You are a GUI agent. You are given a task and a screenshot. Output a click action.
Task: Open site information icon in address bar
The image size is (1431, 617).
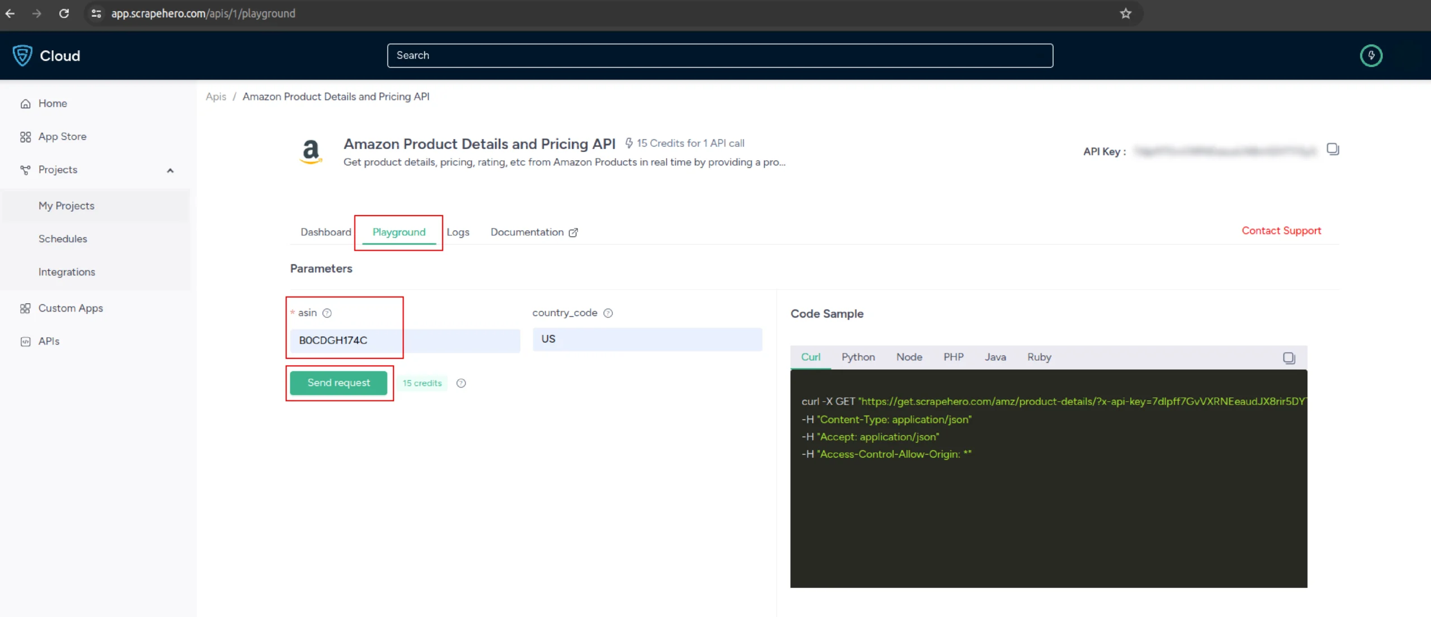tap(96, 13)
